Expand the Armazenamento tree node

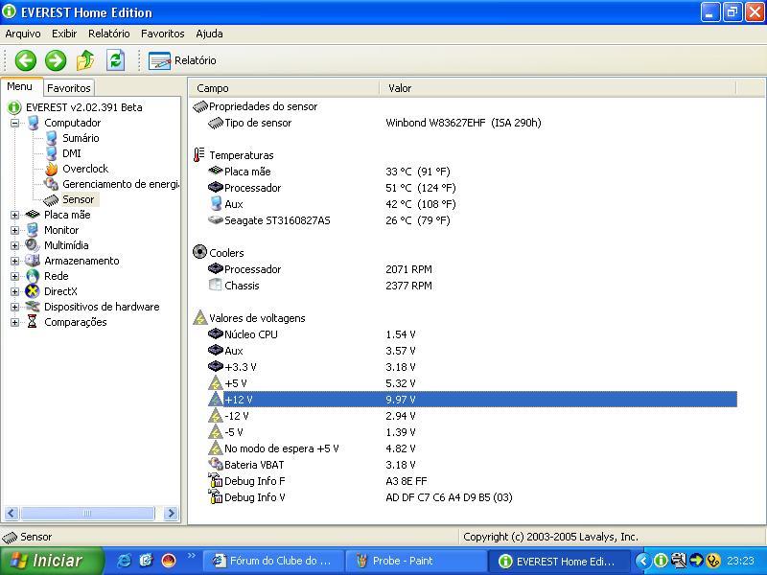pyautogui.click(x=14, y=261)
